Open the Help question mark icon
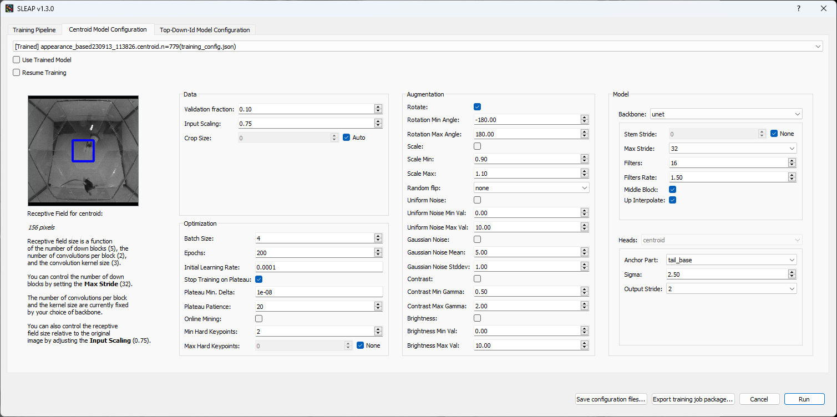 798,8
